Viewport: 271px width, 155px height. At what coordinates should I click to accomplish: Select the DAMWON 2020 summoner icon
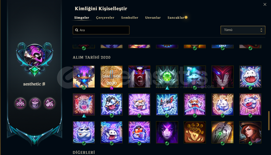pyautogui.click(x=112, y=77)
